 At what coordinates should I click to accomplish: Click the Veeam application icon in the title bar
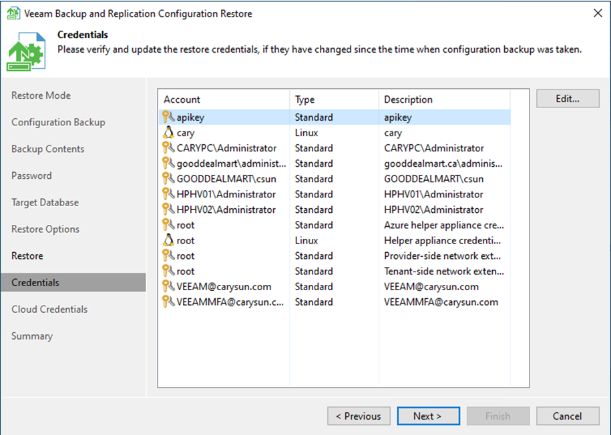(x=13, y=13)
